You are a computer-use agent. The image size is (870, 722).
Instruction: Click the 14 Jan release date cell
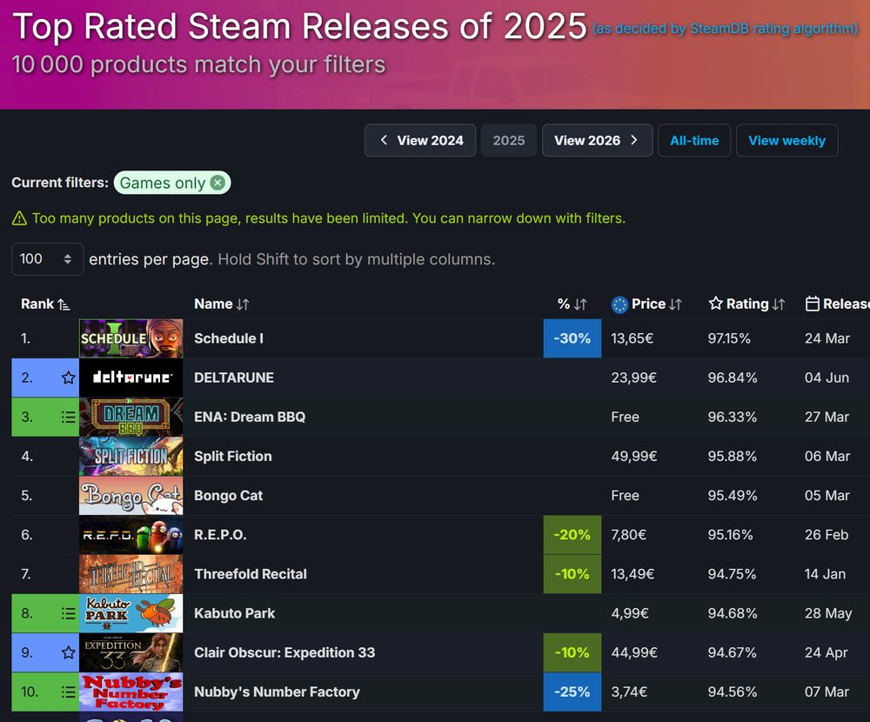(825, 574)
